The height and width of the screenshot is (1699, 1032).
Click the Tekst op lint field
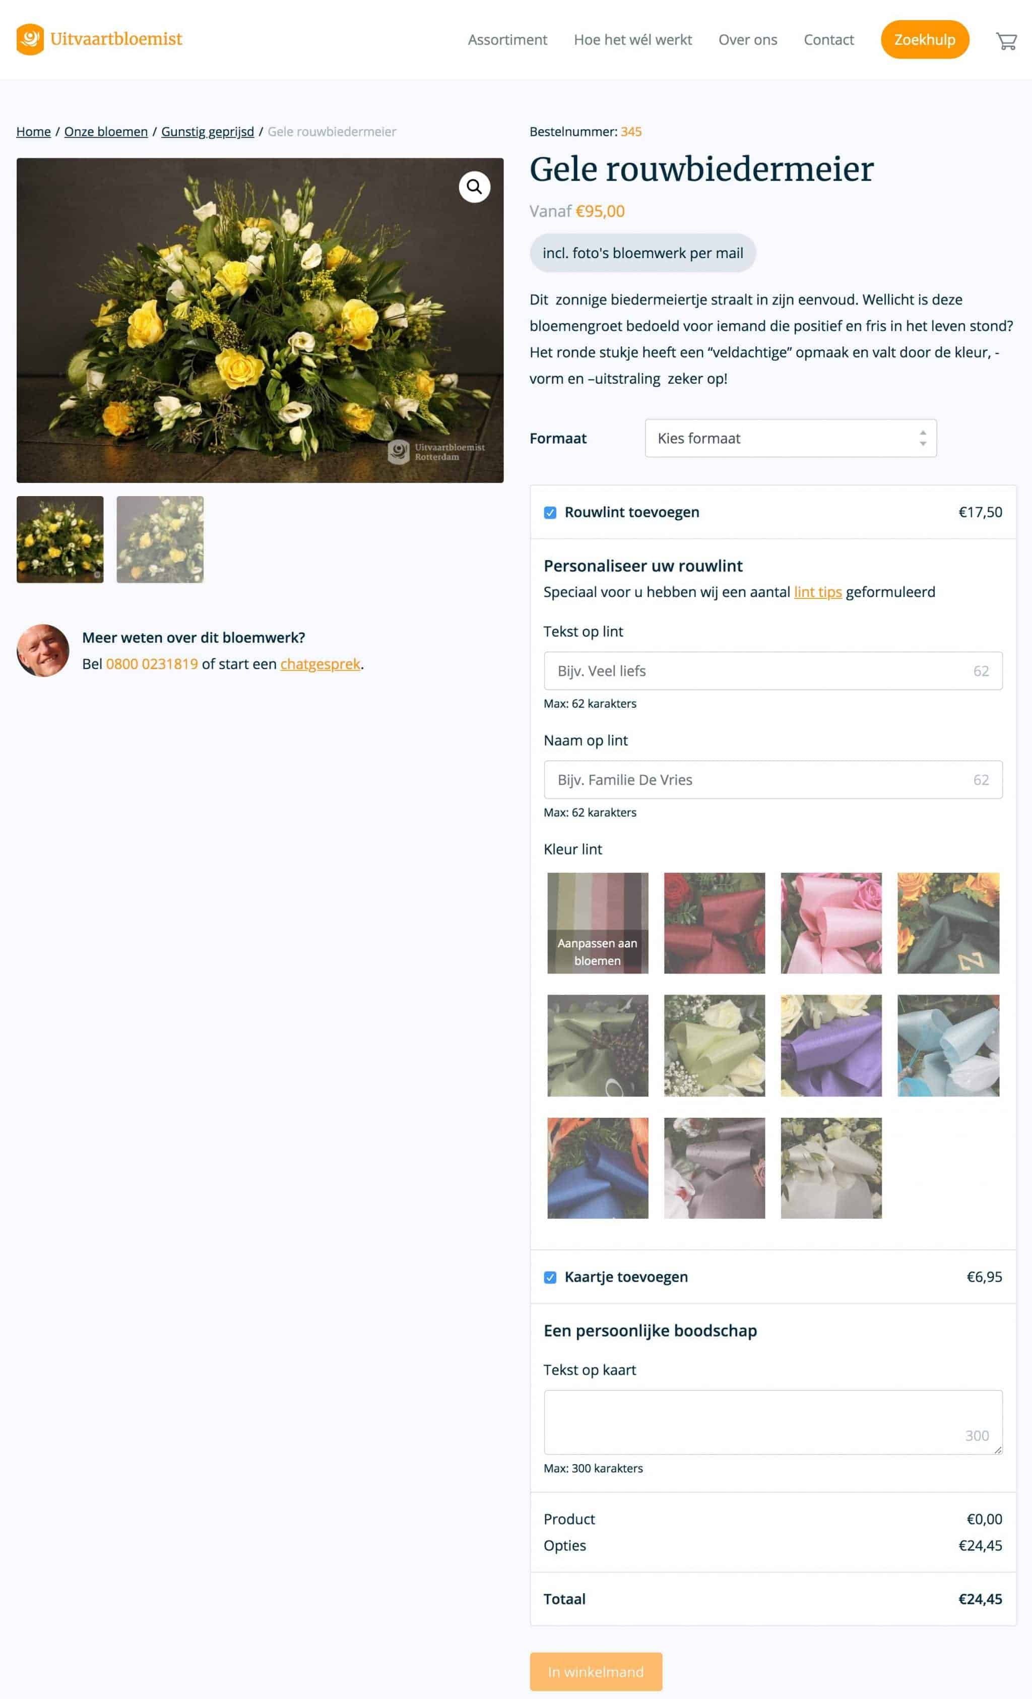[x=773, y=671]
